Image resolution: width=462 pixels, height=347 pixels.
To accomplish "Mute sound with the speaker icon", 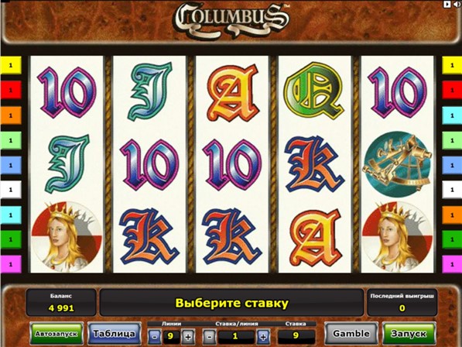I will click(x=457, y=4).
